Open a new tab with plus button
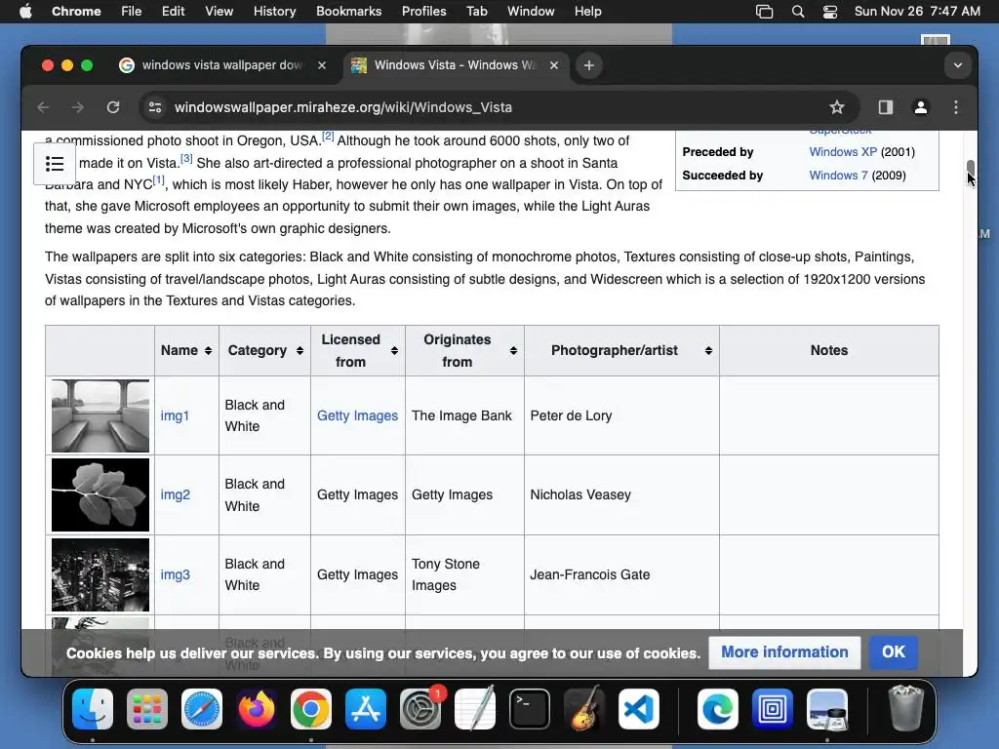 (589, 65)
